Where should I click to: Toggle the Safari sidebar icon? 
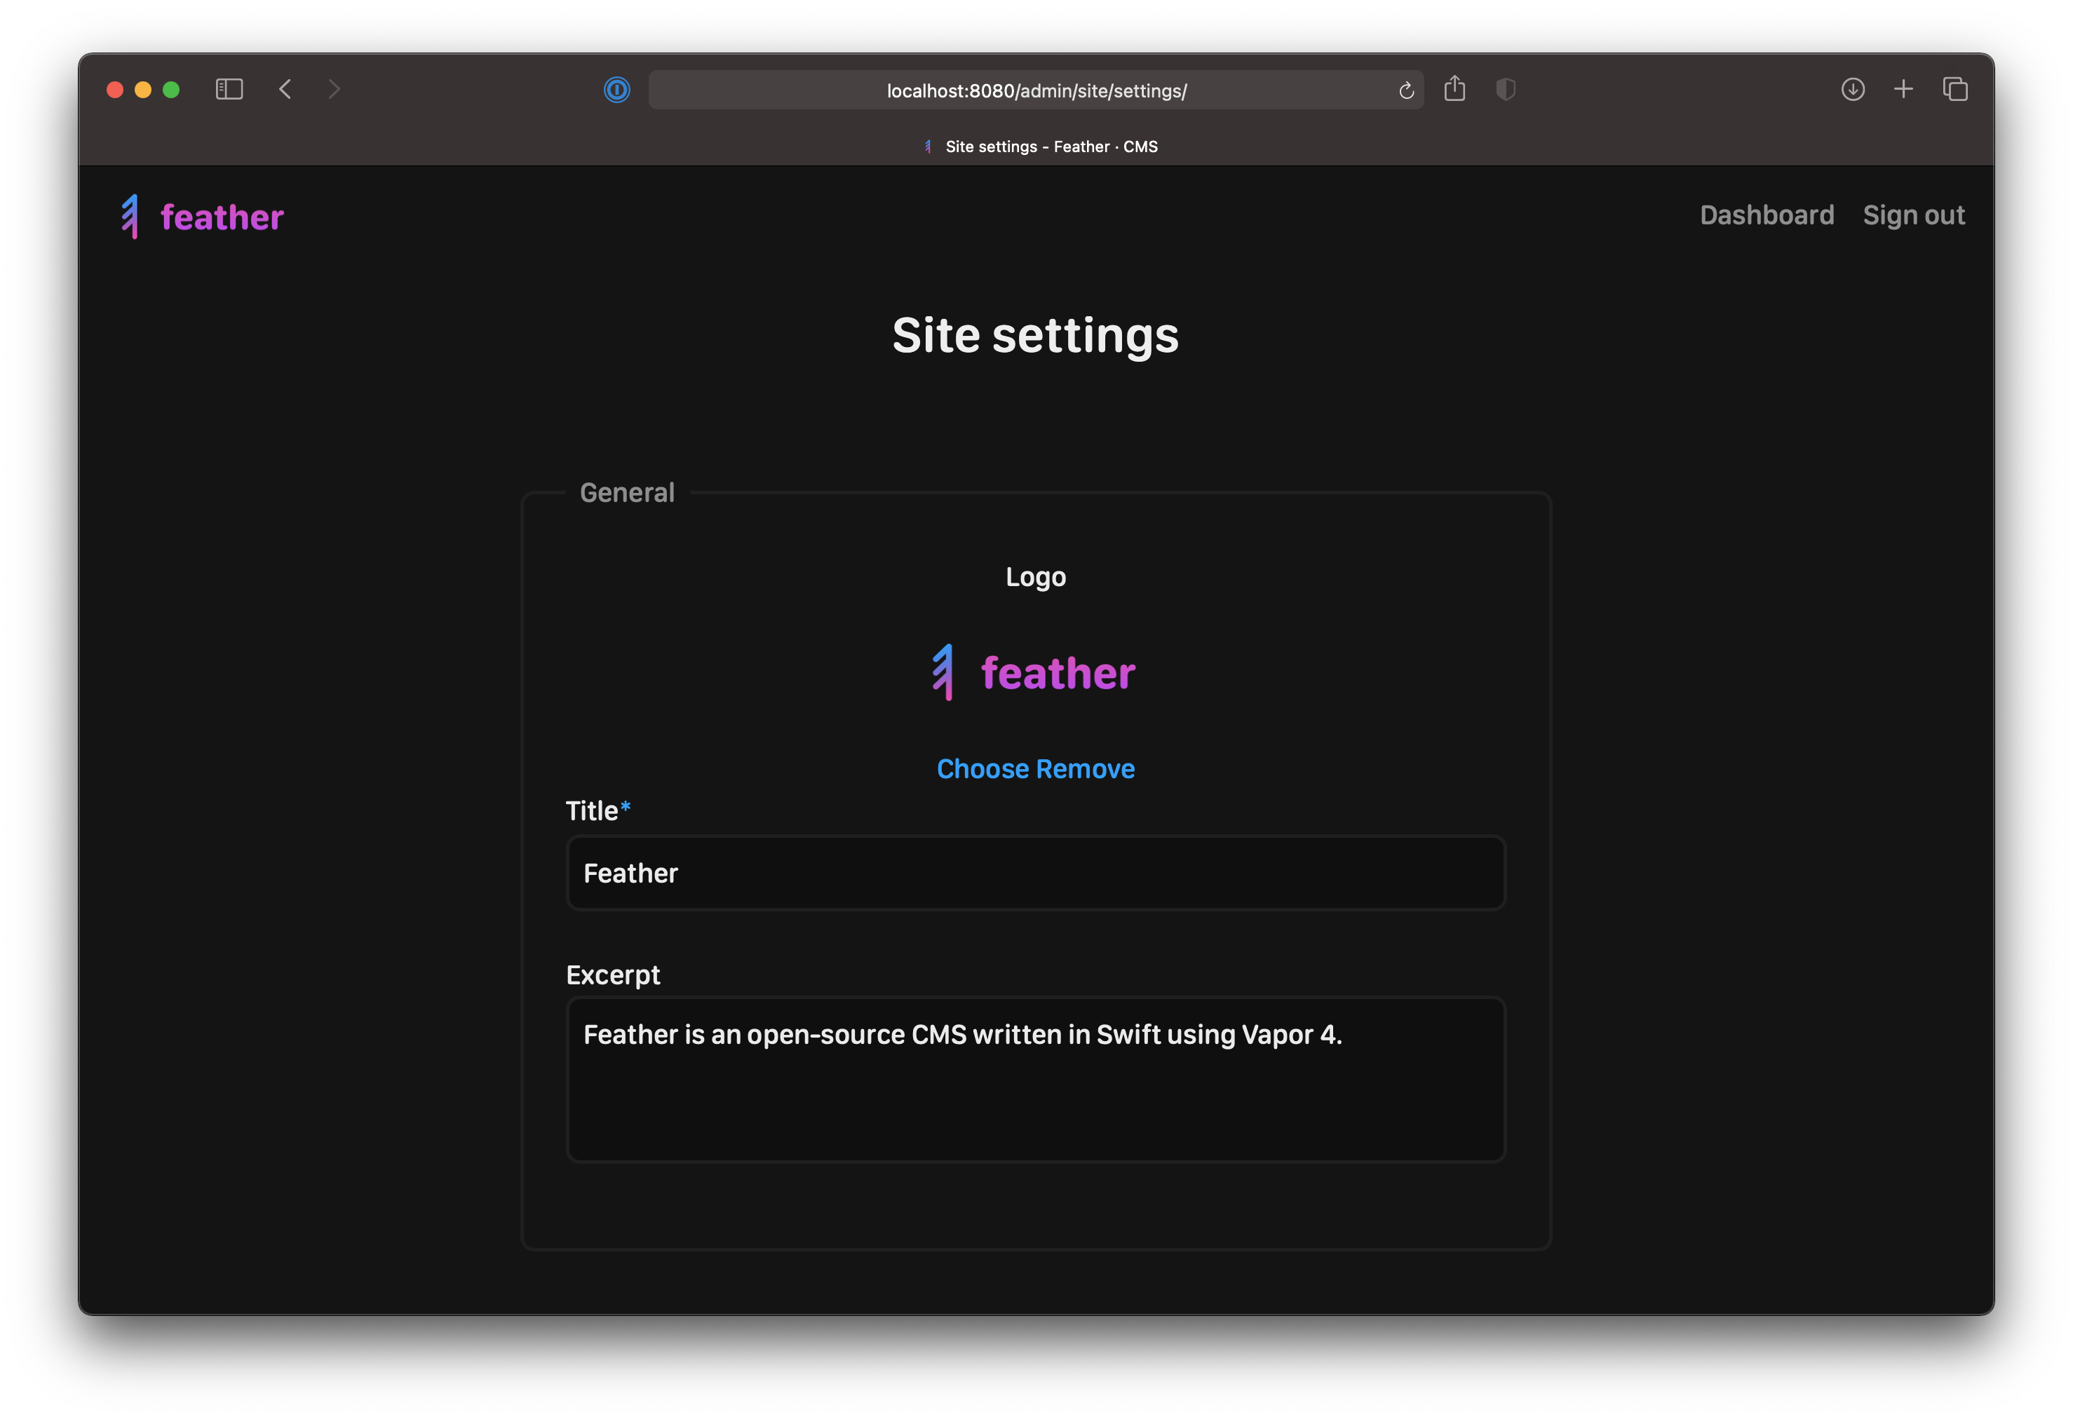[229, 89]
